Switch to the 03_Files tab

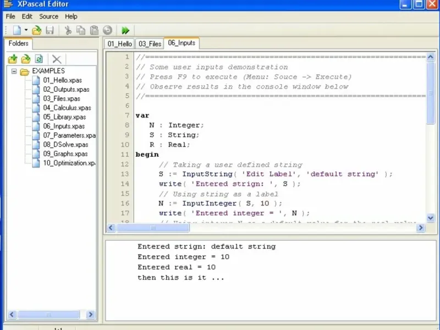(150, 44)
